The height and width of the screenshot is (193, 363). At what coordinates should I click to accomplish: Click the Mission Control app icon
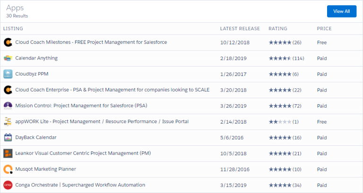8,106
